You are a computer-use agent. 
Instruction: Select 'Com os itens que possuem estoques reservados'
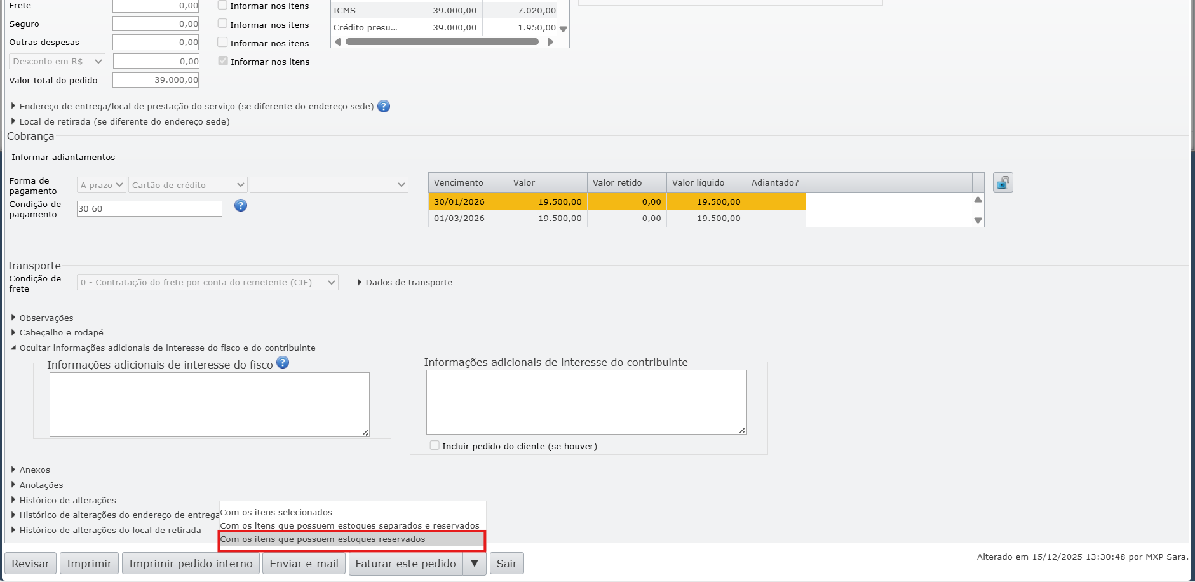353,539
